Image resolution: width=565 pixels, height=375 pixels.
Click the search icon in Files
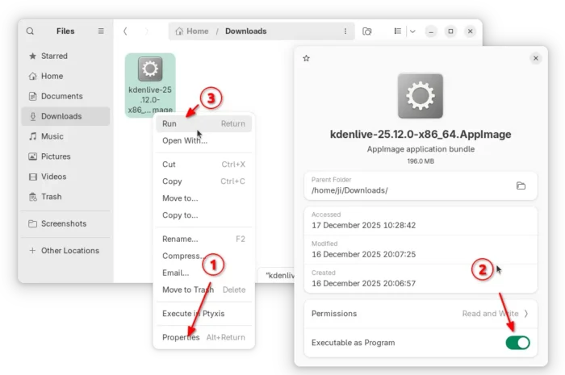coord(30,31)
